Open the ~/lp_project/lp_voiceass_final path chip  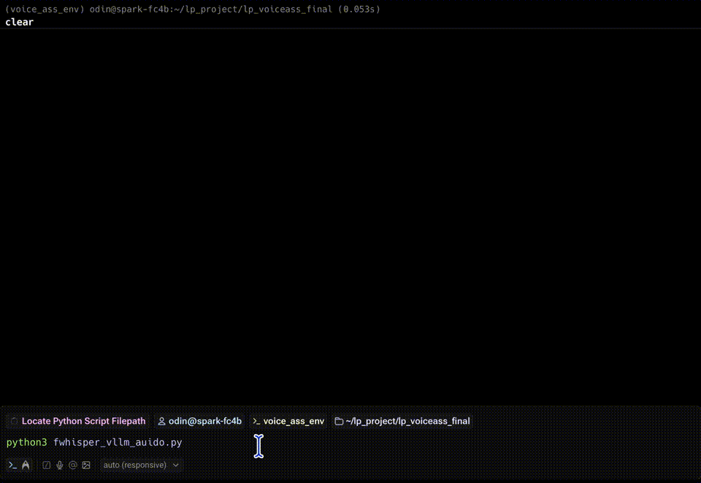click(408, 421)
